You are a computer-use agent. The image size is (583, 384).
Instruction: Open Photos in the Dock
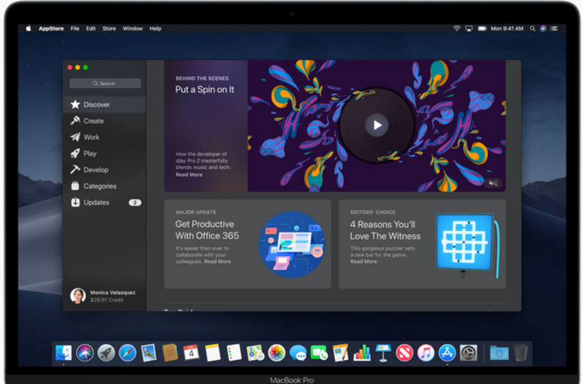[277, 353]
